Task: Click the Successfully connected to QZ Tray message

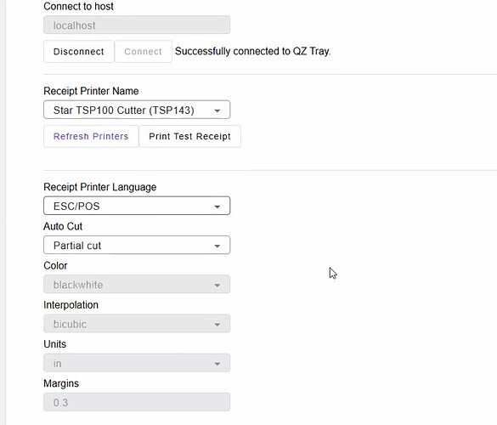Action: coord(253,51)
